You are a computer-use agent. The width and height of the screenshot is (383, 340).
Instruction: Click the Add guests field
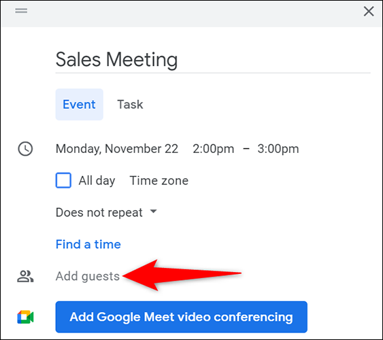pyautogui.click(x=88, y=276)
